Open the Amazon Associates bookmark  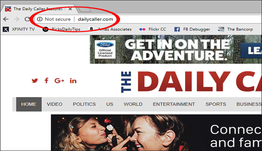(110, 29)
